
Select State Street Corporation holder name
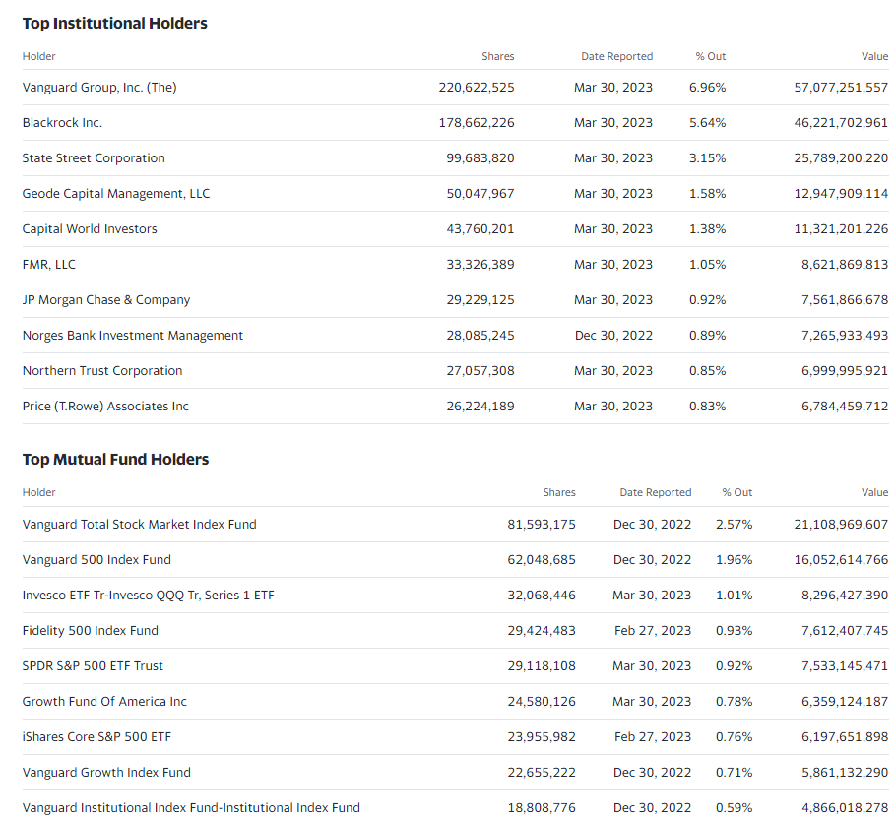coord(94,158)
